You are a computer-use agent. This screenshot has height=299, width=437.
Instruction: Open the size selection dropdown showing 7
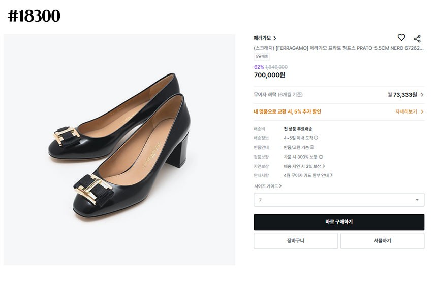point(339,200)
